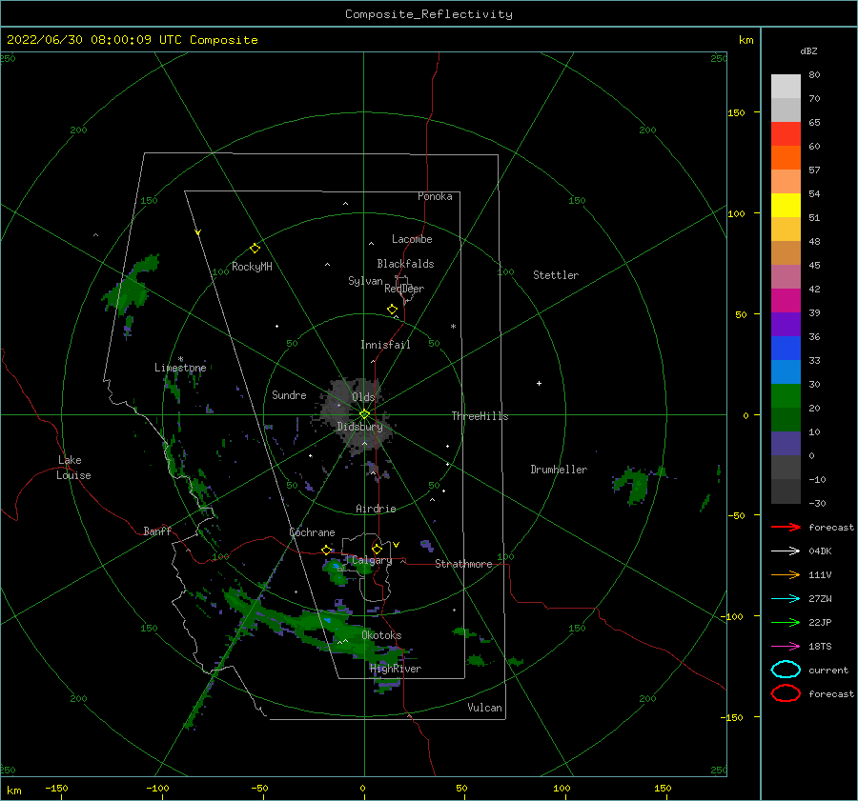858x801 pixels.
Task: Click the dBZ legend heading
Action: point(808,50)
